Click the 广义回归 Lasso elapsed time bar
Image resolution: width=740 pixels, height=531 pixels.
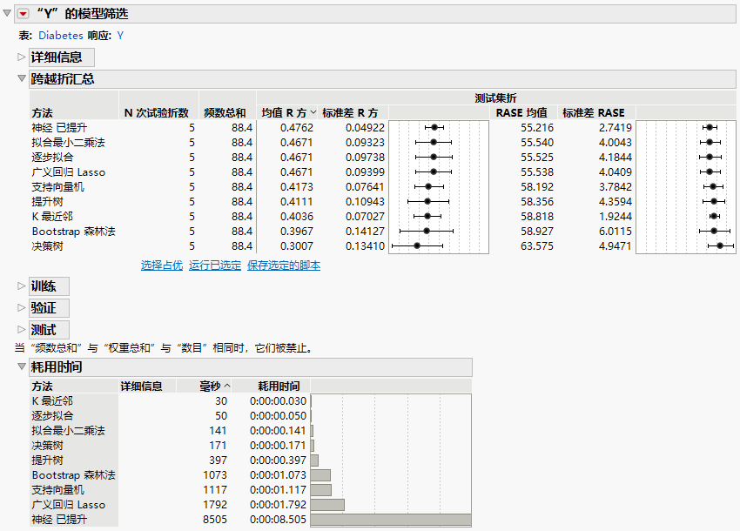(x=327, y=505)
